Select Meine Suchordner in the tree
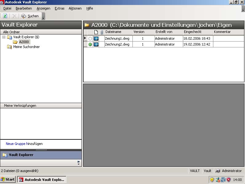 pyautogui.click(x=26, y=47)
